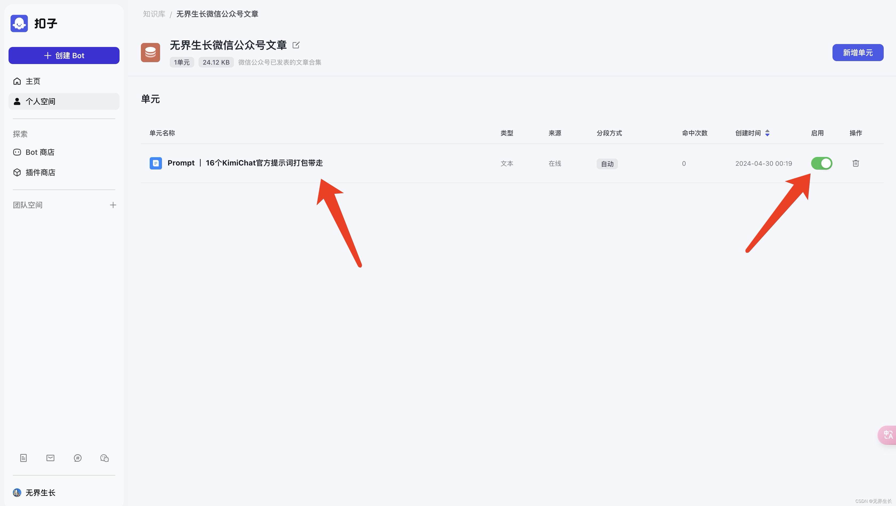
Task: Open the mail icon in the sidebar bottom
Action: click(50, 458)
